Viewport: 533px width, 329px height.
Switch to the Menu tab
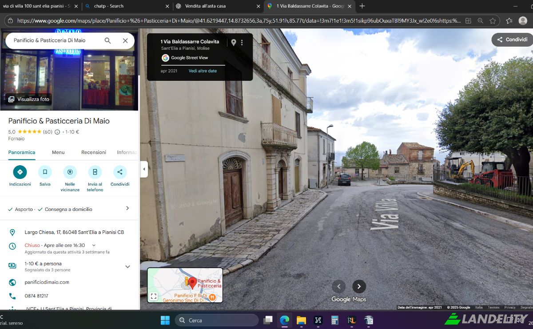pyautogui.click(x=58, y=152)
